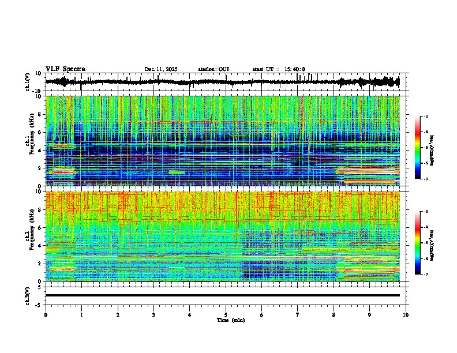This screenshot has width=457, height=353.
Task: Click the 'ch.3(V)' axis label
Action: click(28, 296)
